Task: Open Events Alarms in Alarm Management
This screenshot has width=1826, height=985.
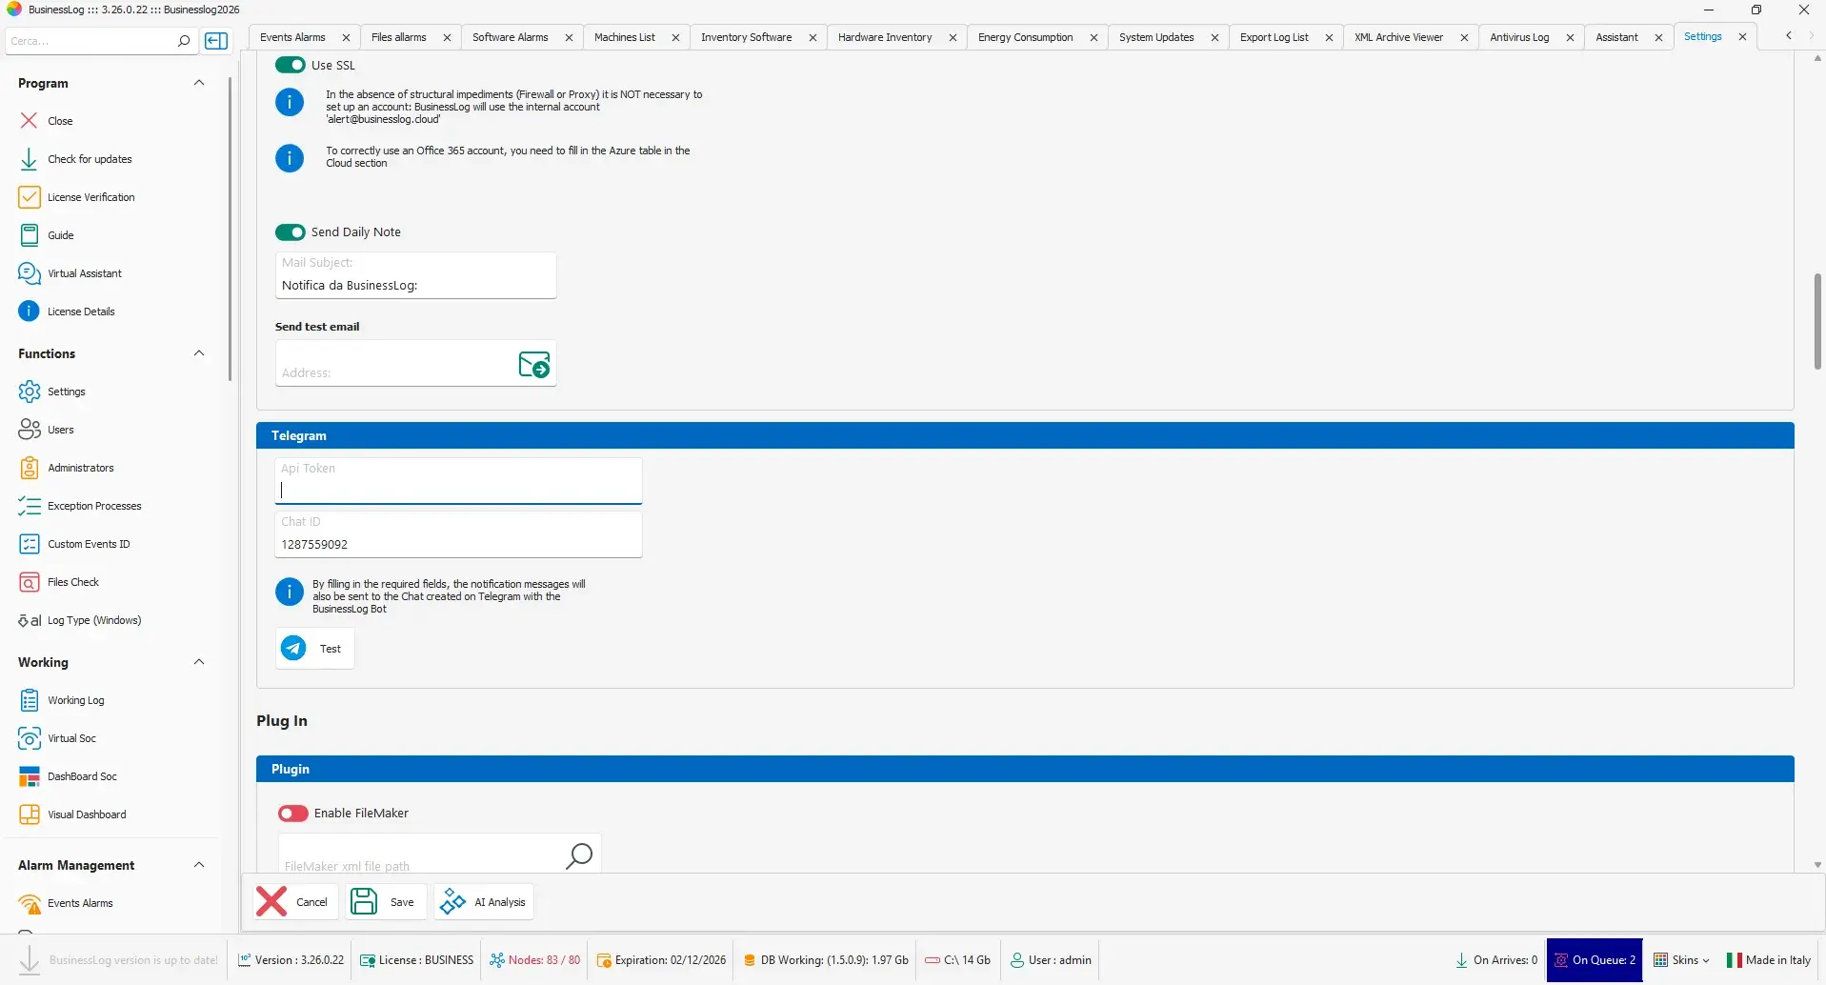Action: pyautogui.click(x=80, y=903)
